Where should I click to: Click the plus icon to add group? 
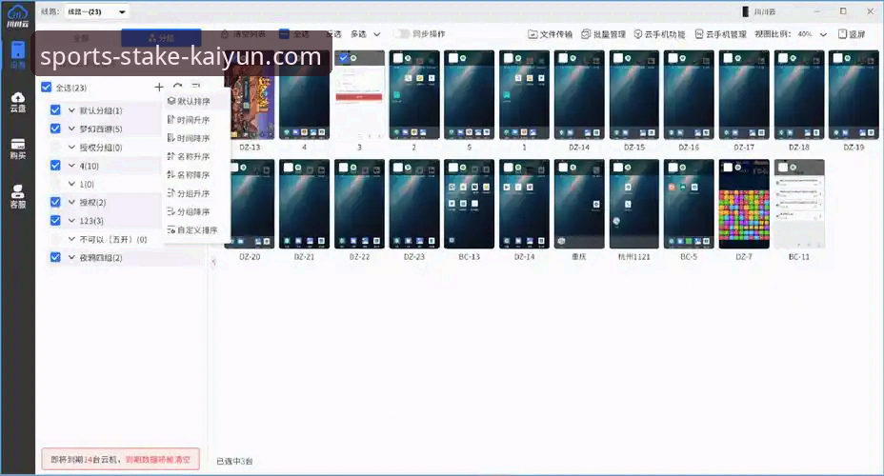[159, 88]
